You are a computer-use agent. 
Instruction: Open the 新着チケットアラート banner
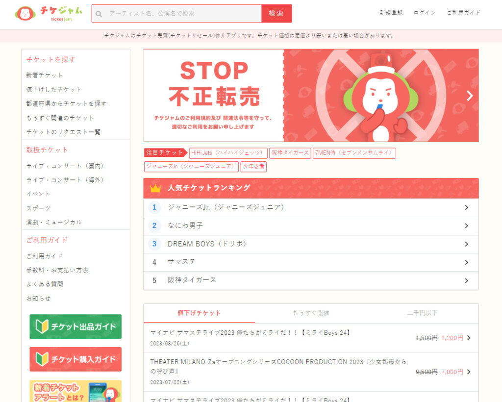click(75, 391)
